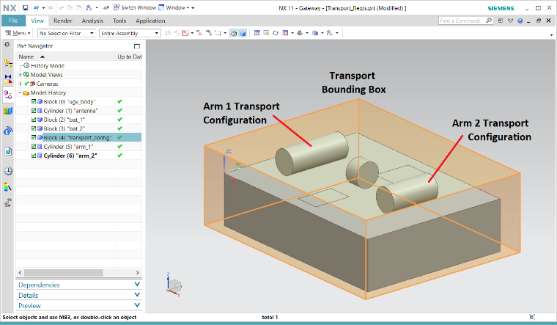Expand the Cameras tree node
Screen dimensions: 557x325
(x=20, y=84)
